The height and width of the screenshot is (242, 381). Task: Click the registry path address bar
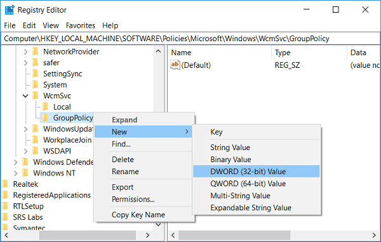pos(190,39)
